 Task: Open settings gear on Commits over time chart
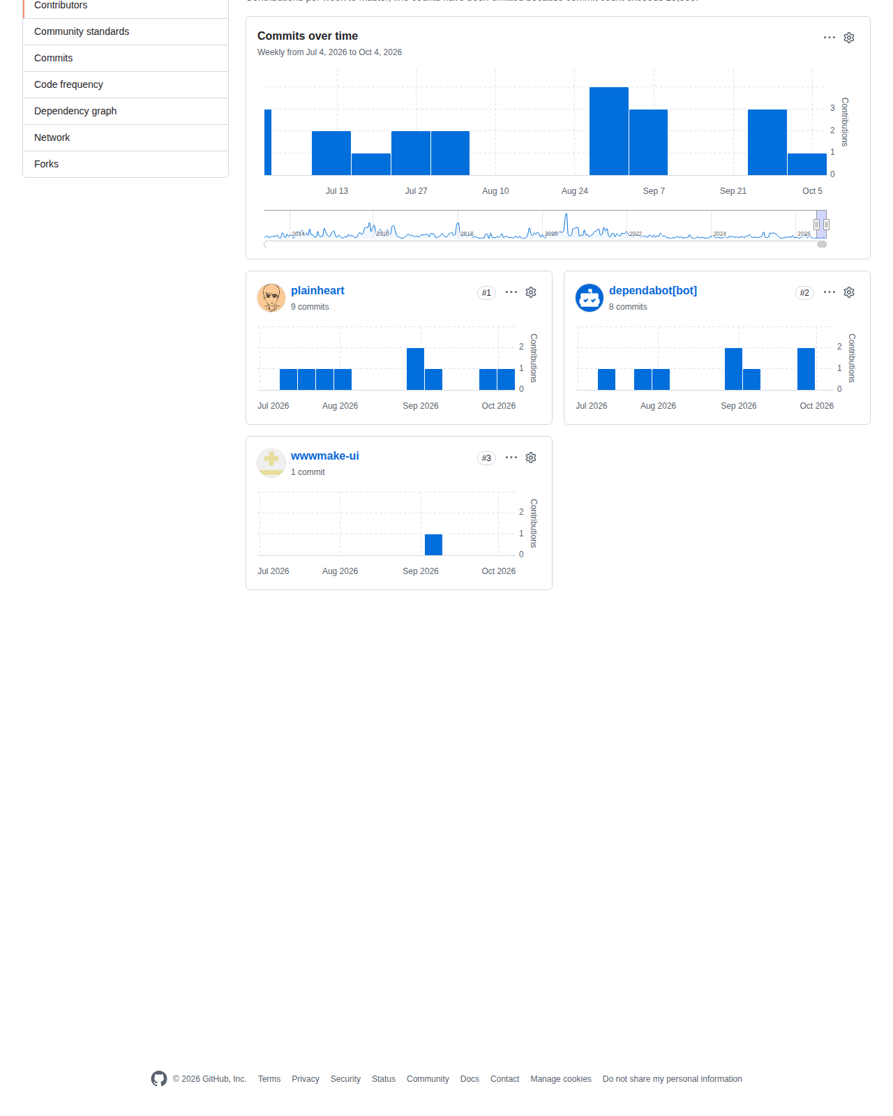click(x=849, y=38)
